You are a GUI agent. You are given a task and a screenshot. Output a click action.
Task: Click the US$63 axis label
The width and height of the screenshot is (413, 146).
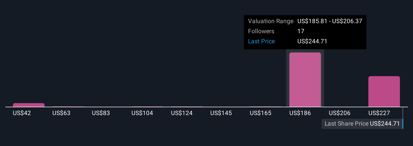coord(61,113)
